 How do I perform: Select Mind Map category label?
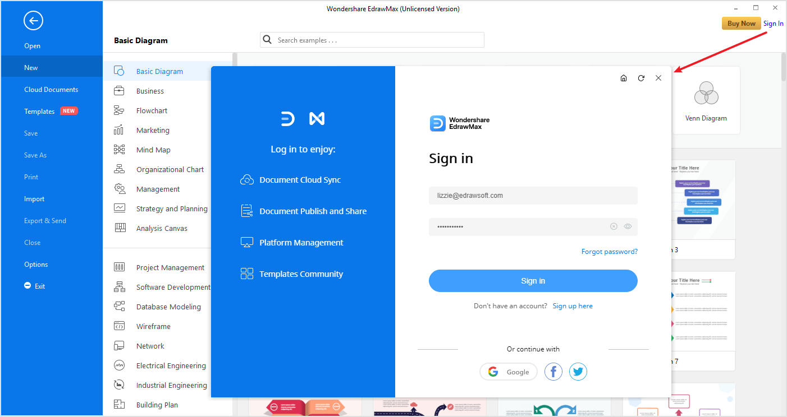[153, 150]
